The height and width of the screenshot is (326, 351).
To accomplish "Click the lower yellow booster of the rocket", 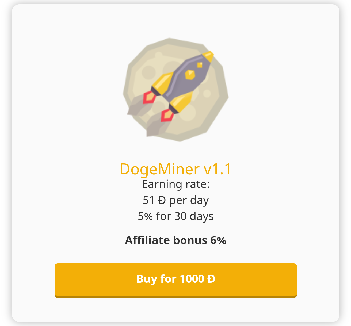I will click(181, 102).
